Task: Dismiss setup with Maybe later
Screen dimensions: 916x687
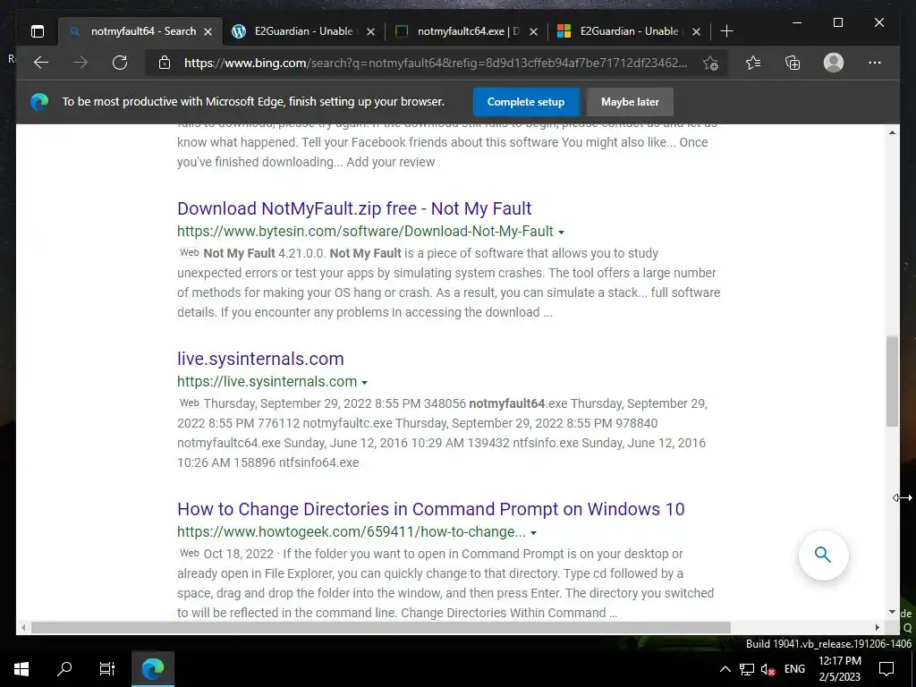Action: click(630, 102)
